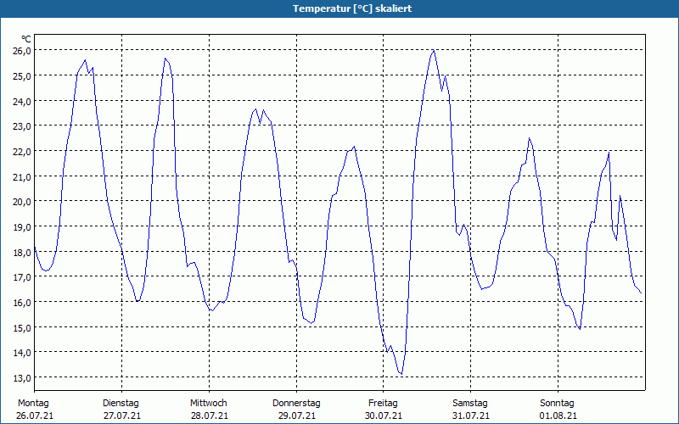Select the Dienstag day label
679x424 pixels.
pyautogui.click(x=121, y=403)
